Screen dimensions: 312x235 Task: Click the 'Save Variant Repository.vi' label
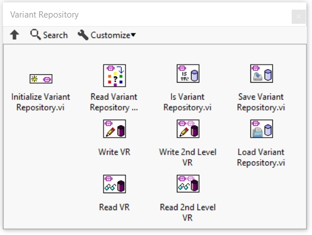point(261,102)
